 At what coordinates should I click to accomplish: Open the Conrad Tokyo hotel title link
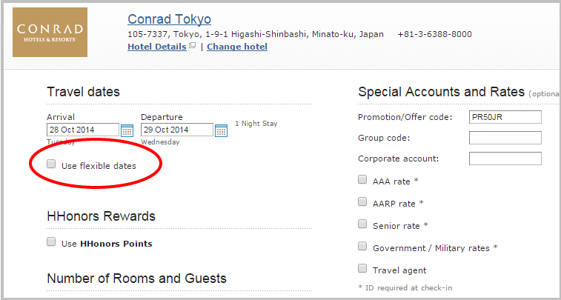(169, 19)
